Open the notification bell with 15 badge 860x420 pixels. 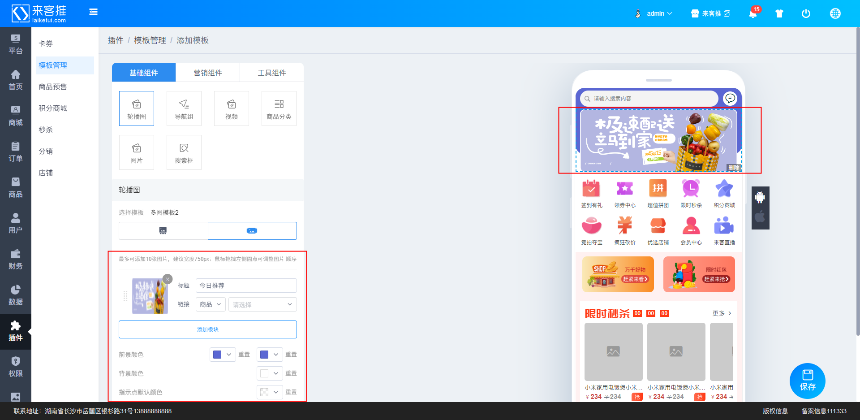coord(753,13)
